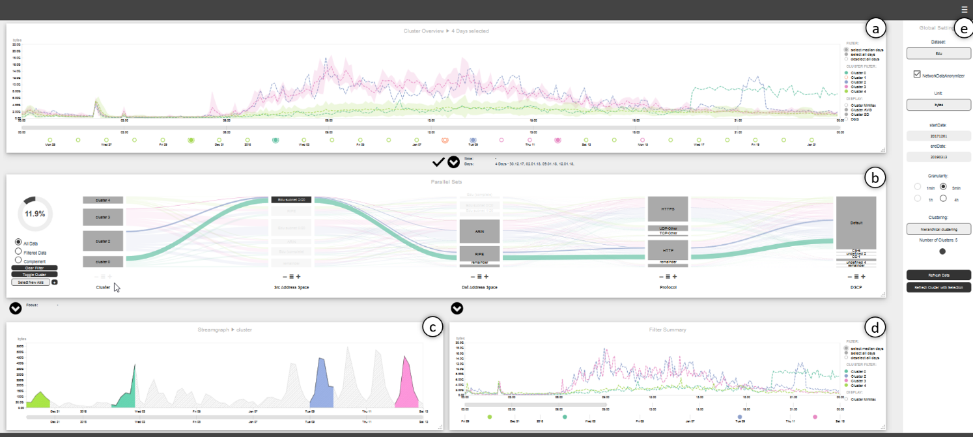Uncheck the NetworkDataAnonymizer checkbox

[x=917, y=75]
